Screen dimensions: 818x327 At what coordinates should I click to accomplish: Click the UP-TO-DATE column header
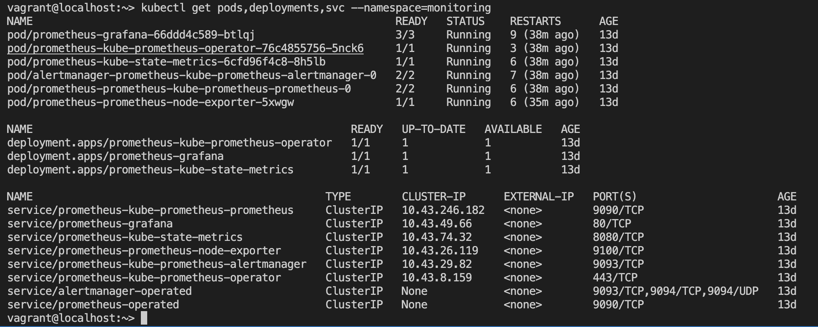[434, 129]
